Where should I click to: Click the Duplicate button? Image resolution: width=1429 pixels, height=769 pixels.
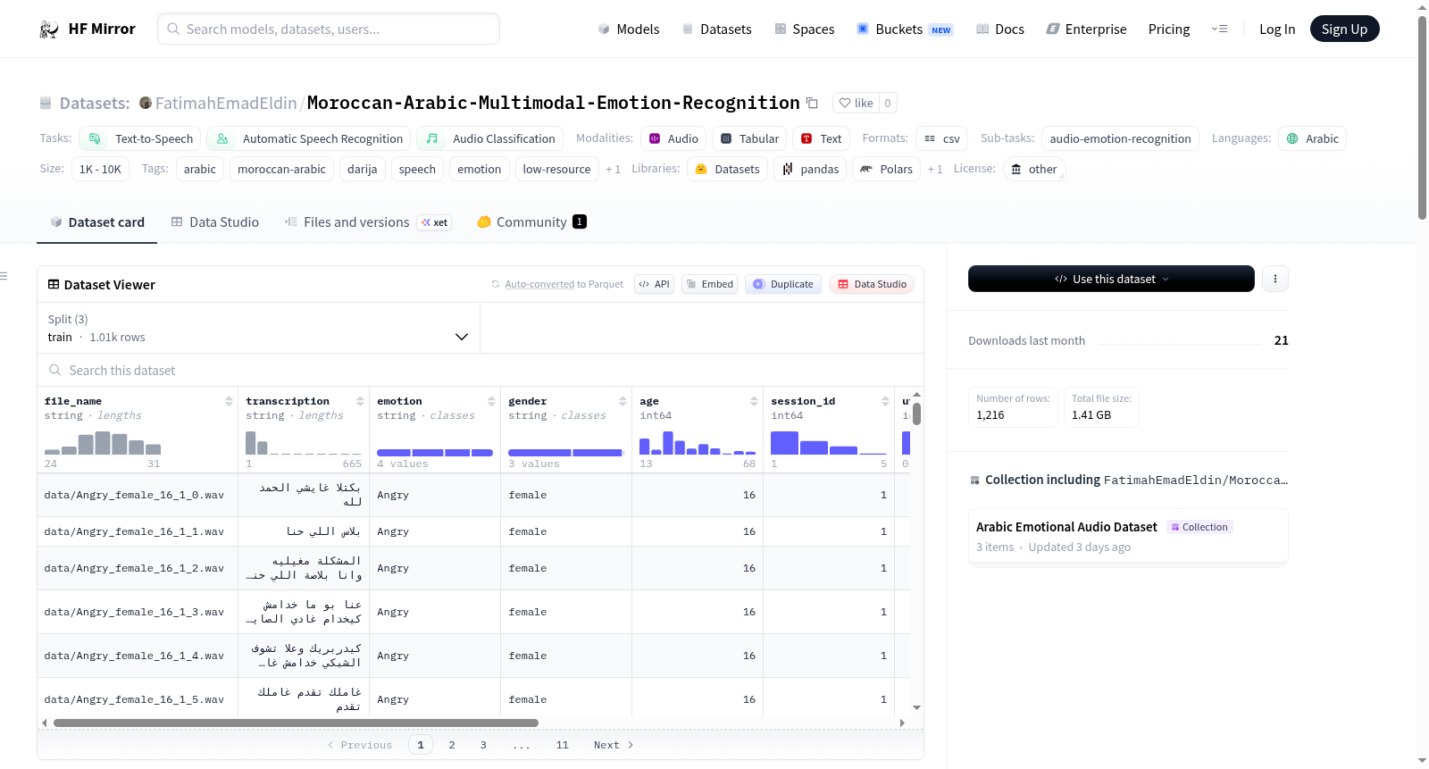[782, 284]
